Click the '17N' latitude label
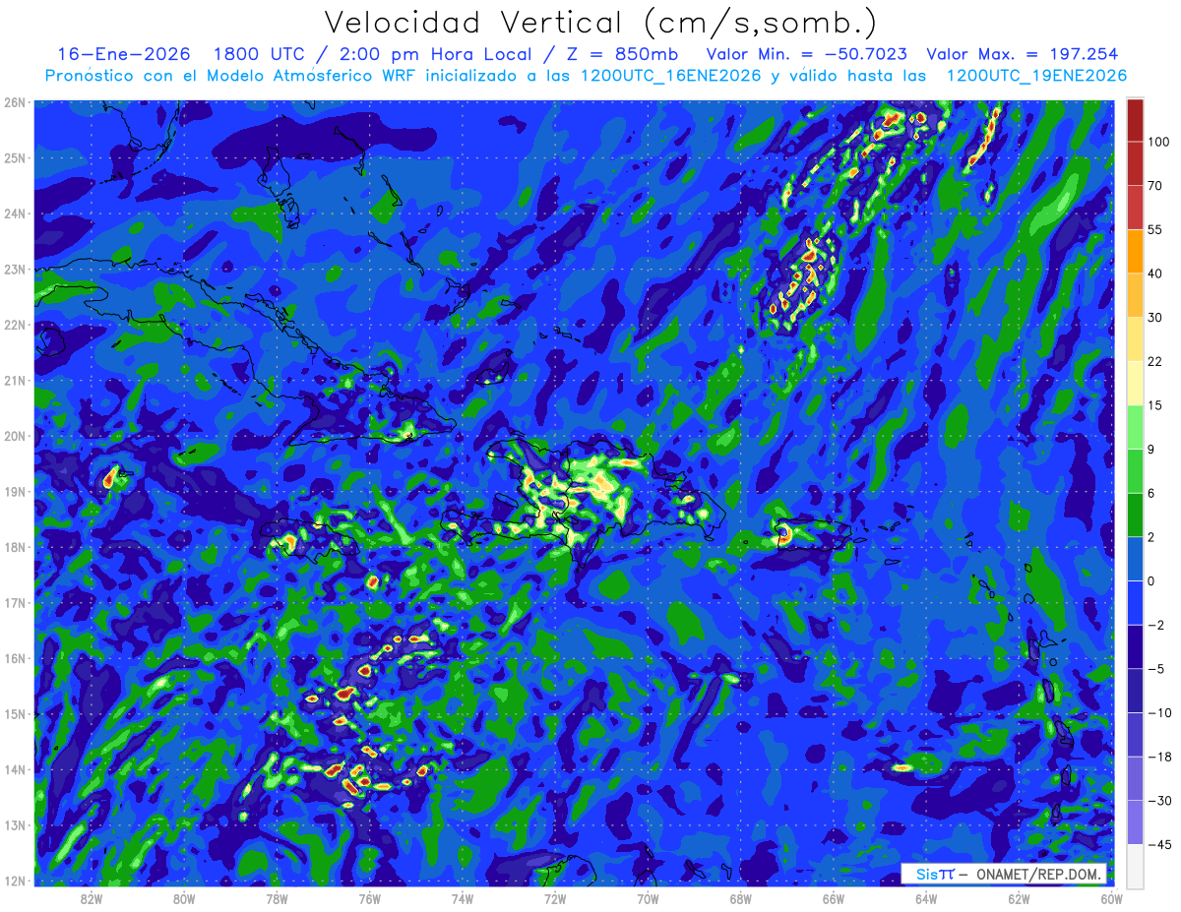The width and height of the screenshot is (1181, 912). pos(15,602)
